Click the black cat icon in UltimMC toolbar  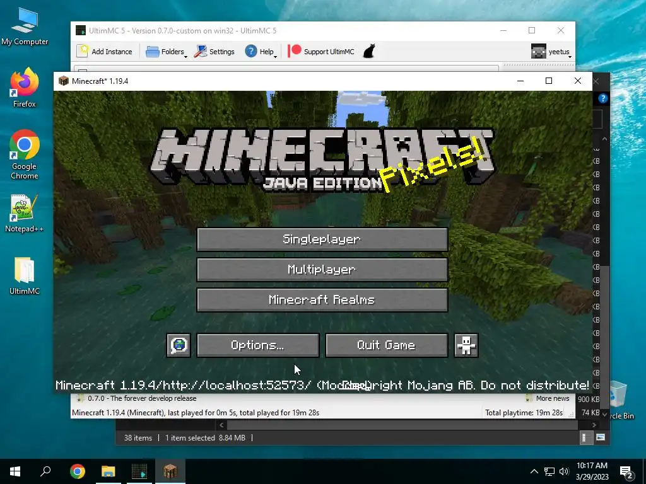[x=369, y=52]
